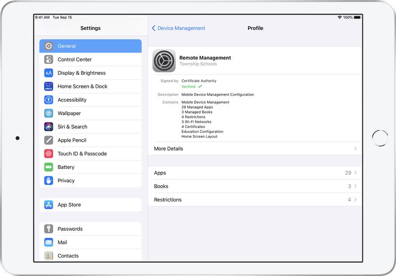
Task: Open the More Details row
Action: (255, 149)
